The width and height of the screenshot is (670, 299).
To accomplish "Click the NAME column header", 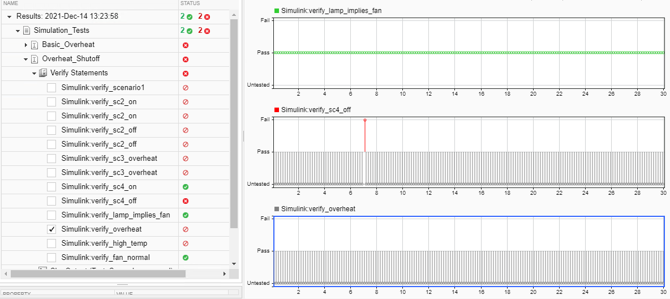I will pos(11,3).
